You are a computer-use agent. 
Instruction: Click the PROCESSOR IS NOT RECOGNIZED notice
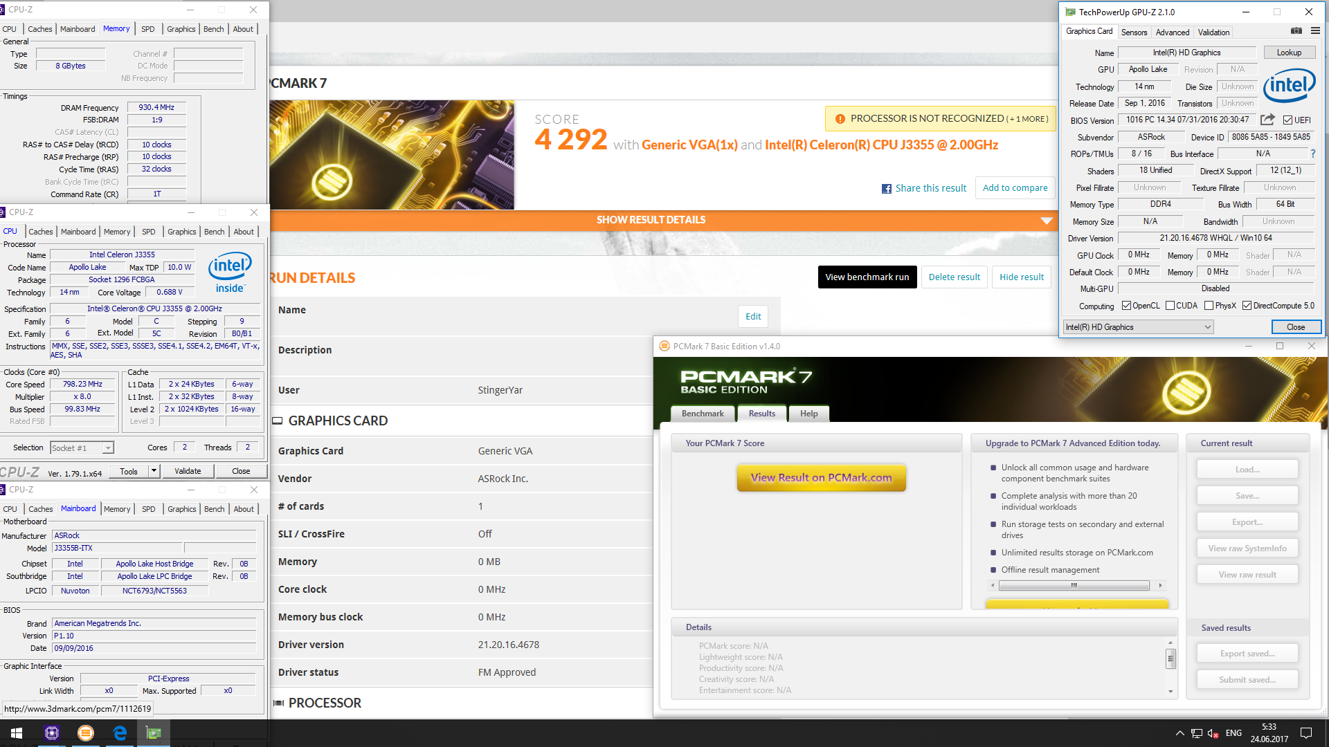[x=940, y=119]
